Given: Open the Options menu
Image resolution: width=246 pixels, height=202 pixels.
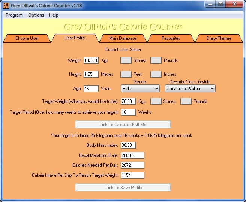Looking at the screenshot, I should 36,15.
